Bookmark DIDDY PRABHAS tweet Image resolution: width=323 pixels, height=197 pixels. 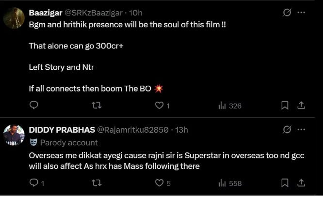tap(285, 182)
